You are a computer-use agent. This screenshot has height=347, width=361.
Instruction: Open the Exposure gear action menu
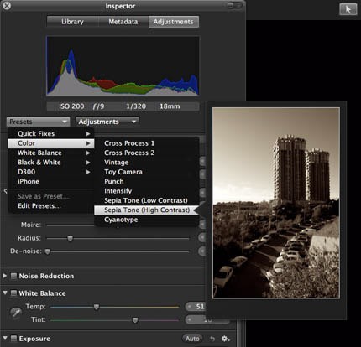[x=225, y=339]
